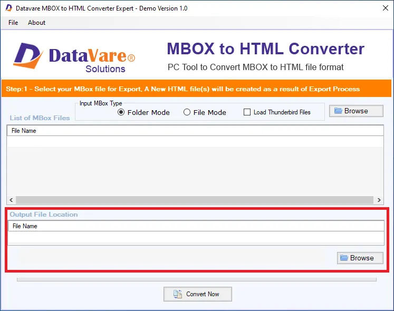The height and width of the screenshot is (311, 394).
Task: Click Browse button for MBox input
Action: 356,111
